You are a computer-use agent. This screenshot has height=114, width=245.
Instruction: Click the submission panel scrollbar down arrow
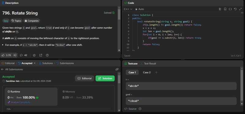click(119, 110)
